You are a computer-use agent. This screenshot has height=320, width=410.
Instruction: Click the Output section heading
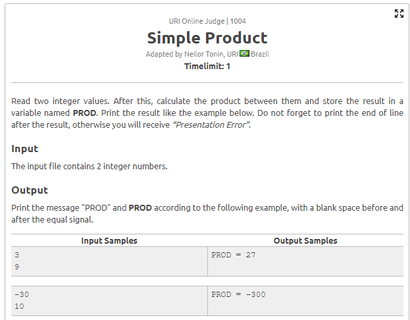30,190
